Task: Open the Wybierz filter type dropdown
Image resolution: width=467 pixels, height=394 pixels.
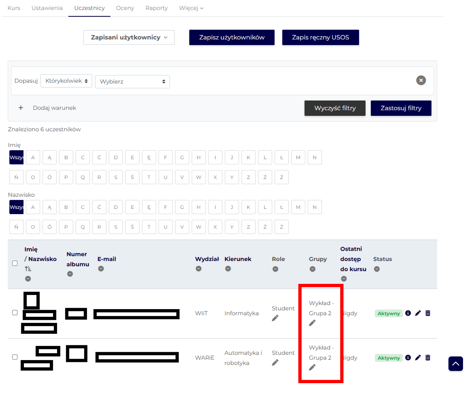Action: point(132,82)
